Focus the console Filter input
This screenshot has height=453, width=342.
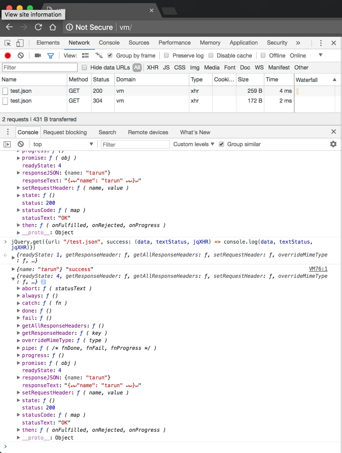point(135,144)
